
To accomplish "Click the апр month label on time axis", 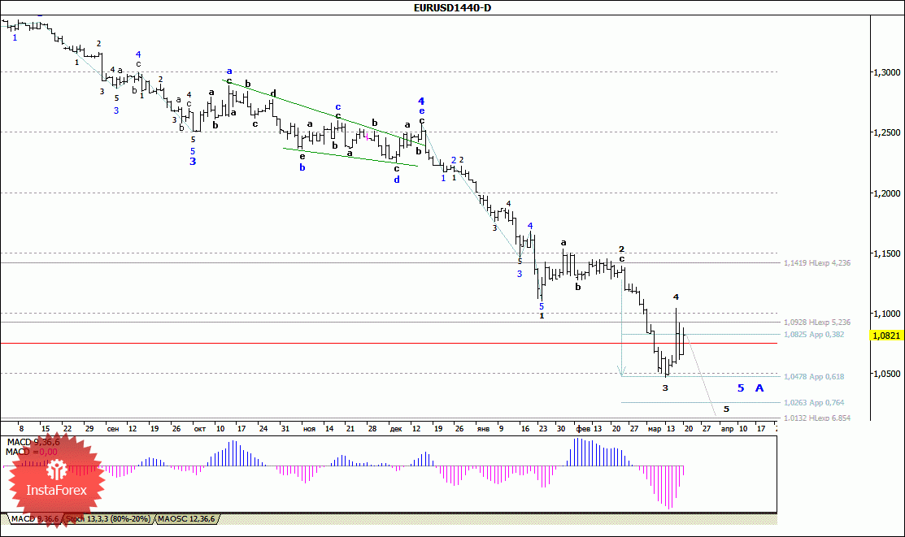I will (727, 429).
